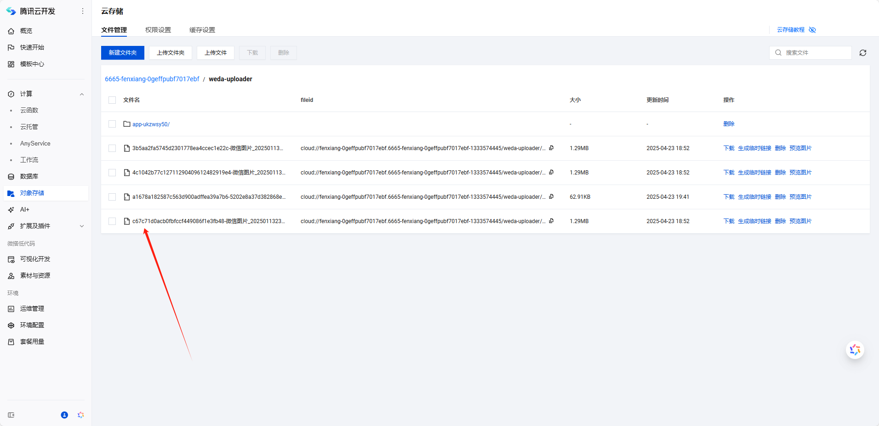Hide the 云存储教程 with the eye icon
This screenshot has width=879, height=426.
click(812, 30)
